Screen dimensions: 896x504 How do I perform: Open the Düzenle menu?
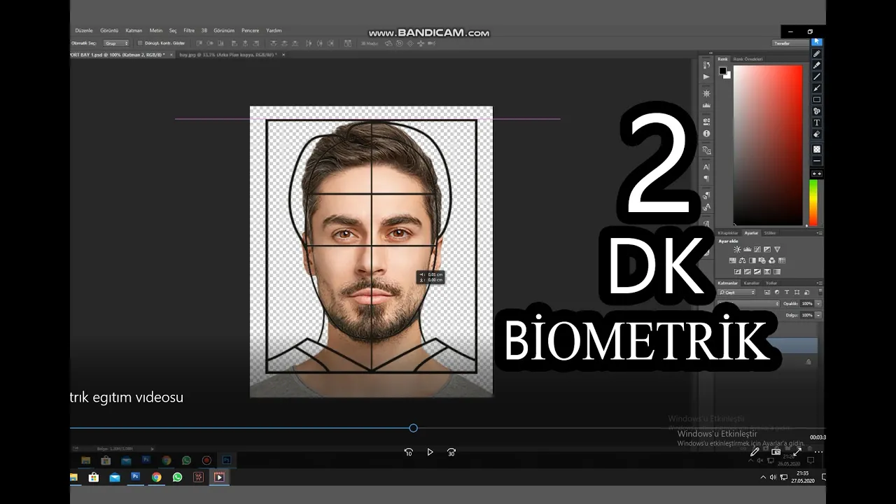84,31
